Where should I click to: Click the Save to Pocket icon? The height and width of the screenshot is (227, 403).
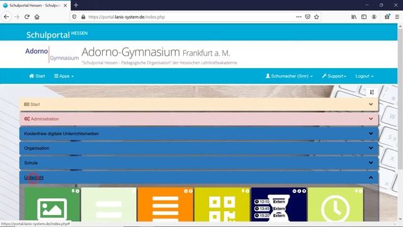[x=308, y=17]
